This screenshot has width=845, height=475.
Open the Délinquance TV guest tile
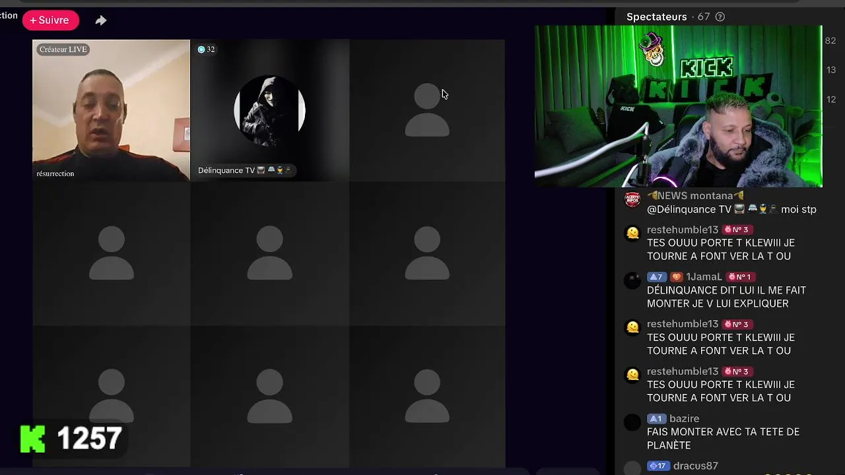[269, 110]
